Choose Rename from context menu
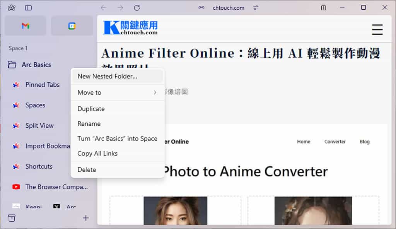Screen dimensions: 396x229 pyautogui.click(x=118, y=124)
